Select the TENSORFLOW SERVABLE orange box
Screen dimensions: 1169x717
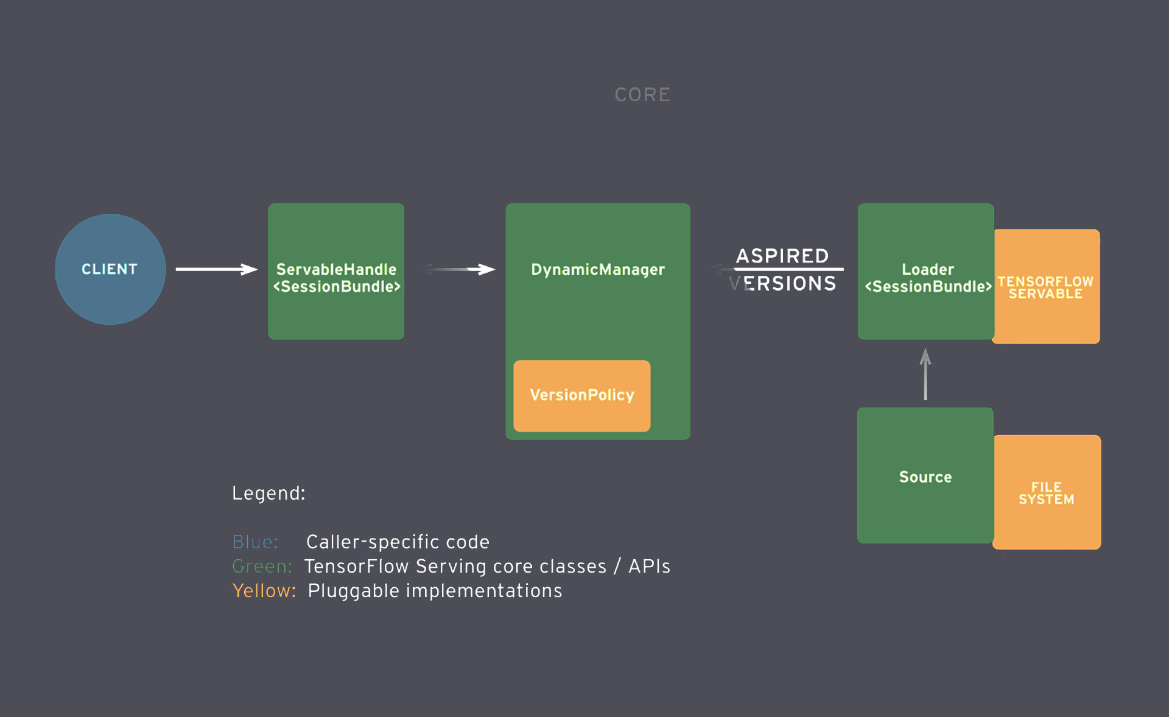click(x=1047, y=287)
